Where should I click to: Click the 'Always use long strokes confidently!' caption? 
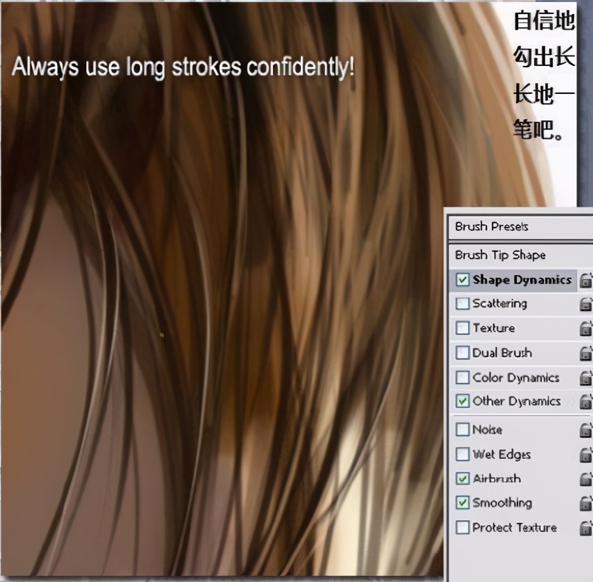click(x=183, y=67)
